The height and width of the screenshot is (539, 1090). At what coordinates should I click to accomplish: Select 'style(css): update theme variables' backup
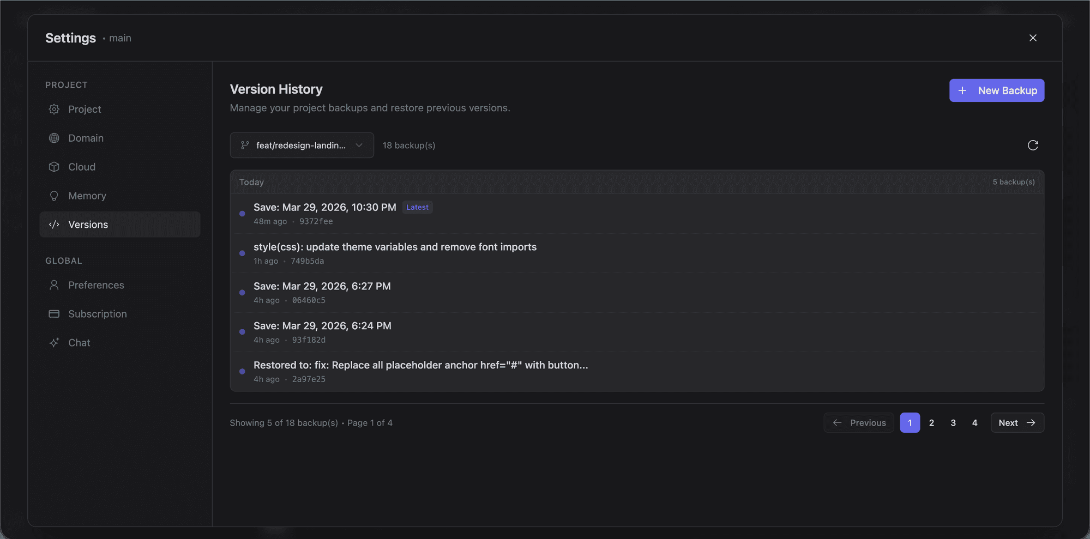pyautogui.click(x=637, y=253)
